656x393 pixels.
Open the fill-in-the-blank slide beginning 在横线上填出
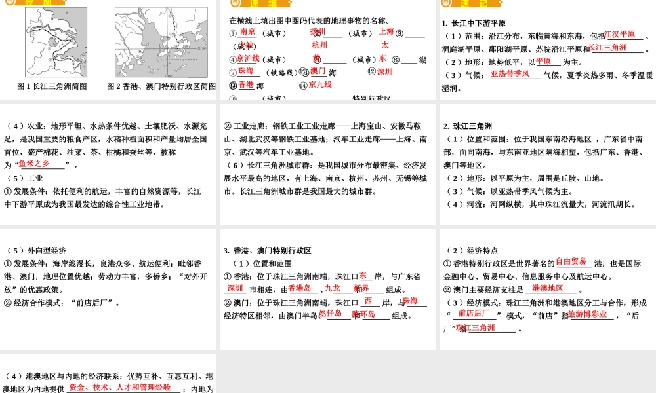[328, 50]
